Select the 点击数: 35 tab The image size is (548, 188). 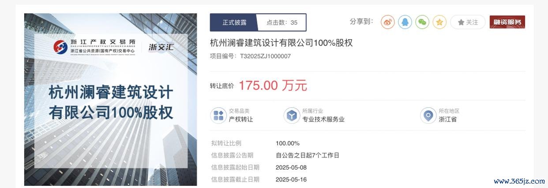point(282,22)
